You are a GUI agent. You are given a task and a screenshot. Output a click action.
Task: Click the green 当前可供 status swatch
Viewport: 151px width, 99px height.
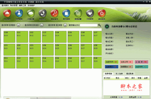click(111, 62)
